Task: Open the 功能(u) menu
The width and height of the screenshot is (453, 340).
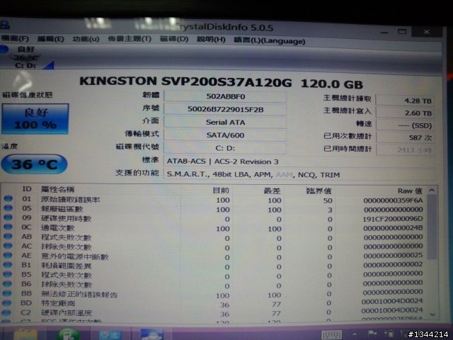Action: pos(86,39)
